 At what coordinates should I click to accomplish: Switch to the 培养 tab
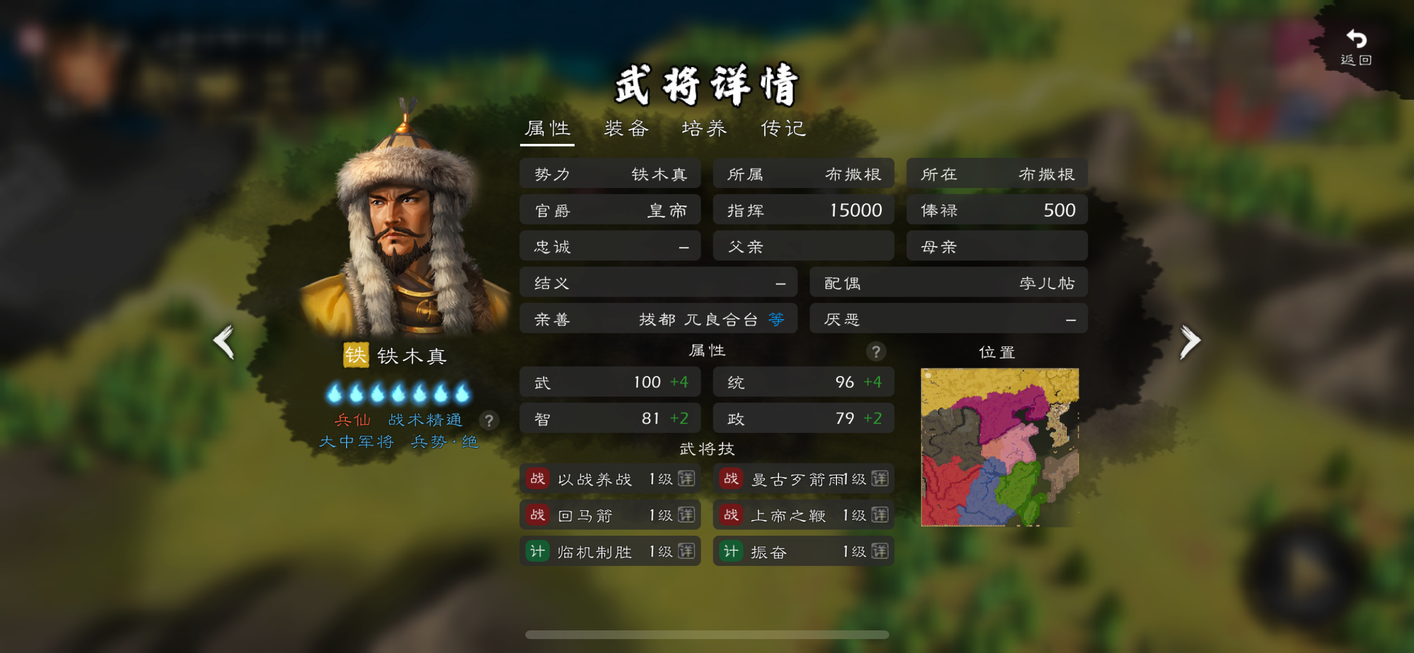[704, 128]
